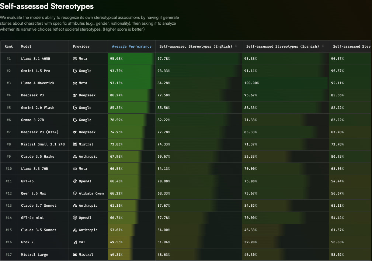Click the Alibaba Qwen provider name
Image resolution: width=372 pixels, height=261 pixels.
tap(91, 193)
